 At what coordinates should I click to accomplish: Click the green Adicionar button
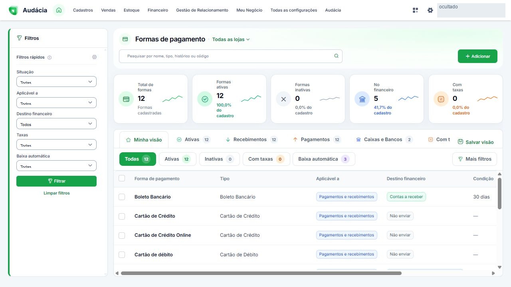tap(477, 56)
